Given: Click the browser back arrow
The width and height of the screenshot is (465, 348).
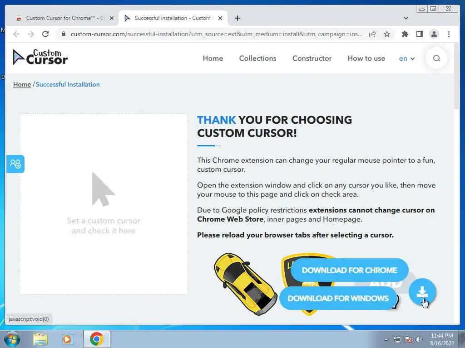Looking at the screenshot, I should coord(17,34).
